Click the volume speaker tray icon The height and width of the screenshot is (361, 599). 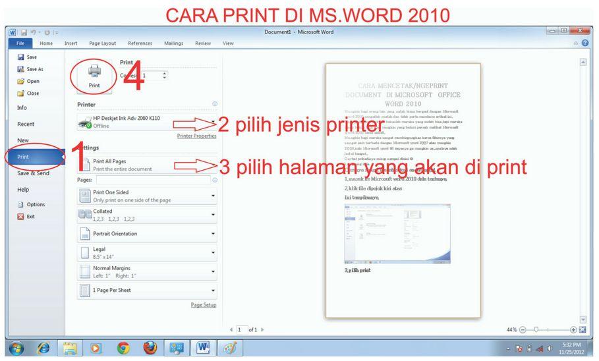(x=550, y=348)
